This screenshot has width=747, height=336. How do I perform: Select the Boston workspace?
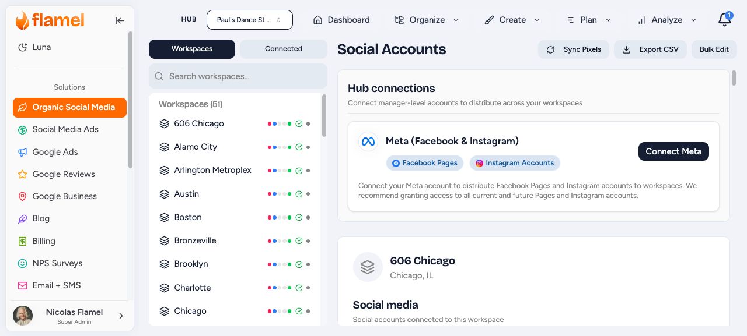click(235, 217)
